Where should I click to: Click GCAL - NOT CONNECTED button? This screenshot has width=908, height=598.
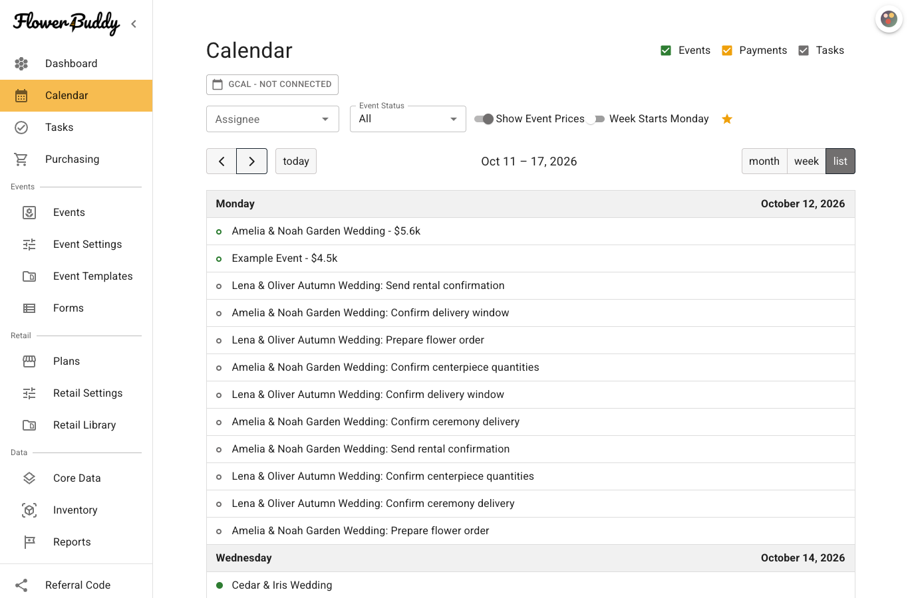coord(272,84)
